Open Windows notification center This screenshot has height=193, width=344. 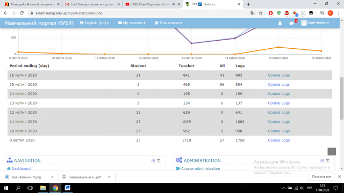(335, 188)
